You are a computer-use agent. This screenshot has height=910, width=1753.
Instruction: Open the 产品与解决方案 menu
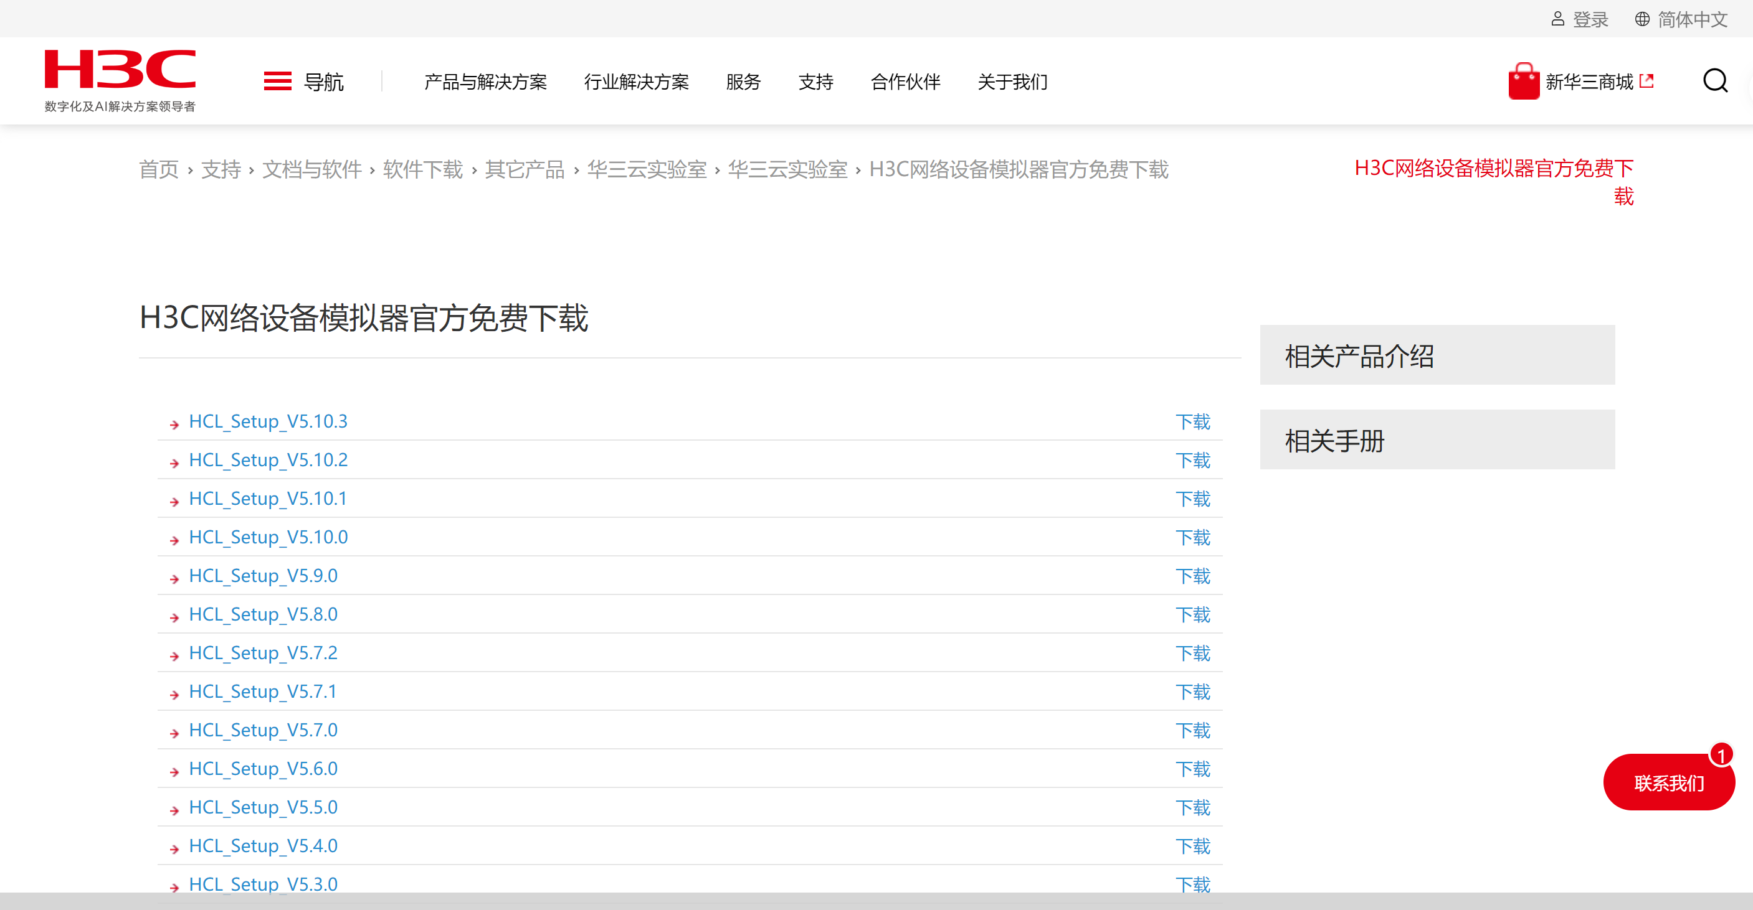[485, 82]
